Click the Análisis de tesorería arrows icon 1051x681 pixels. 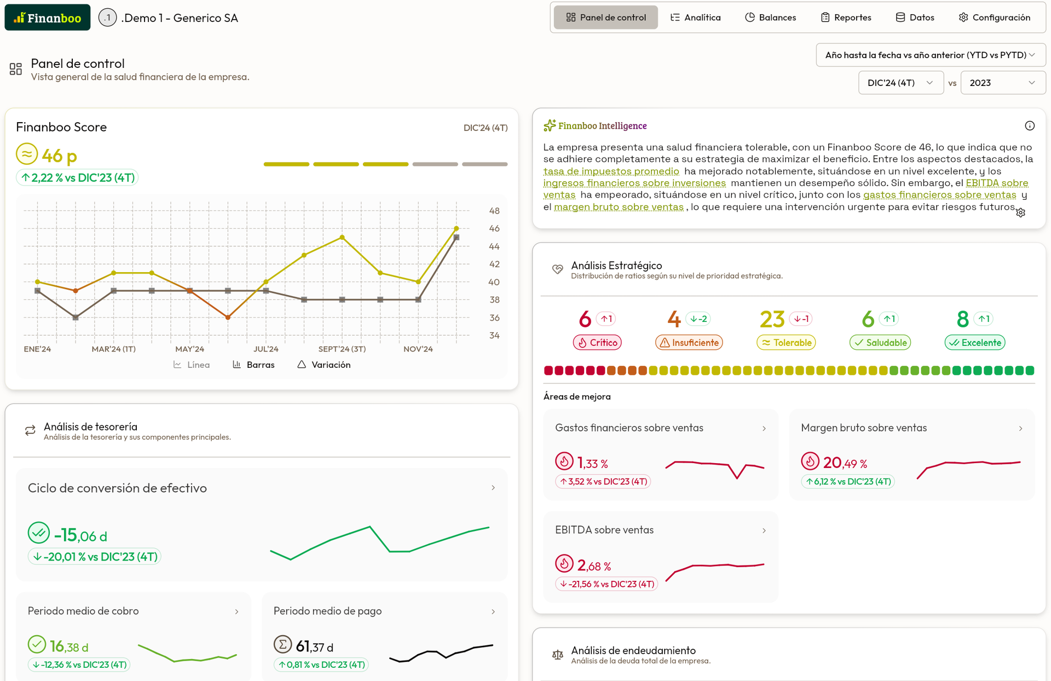[30, 431]
